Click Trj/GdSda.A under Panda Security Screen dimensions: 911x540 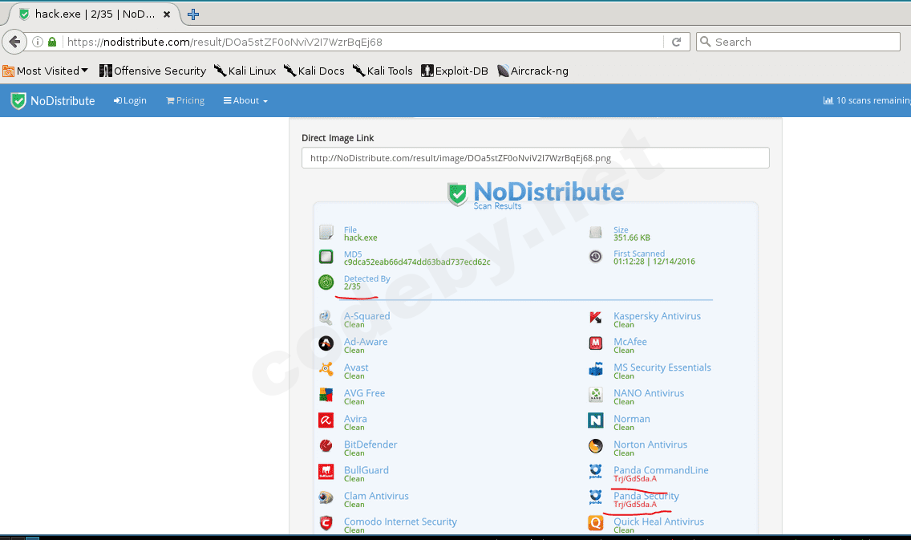635,505
